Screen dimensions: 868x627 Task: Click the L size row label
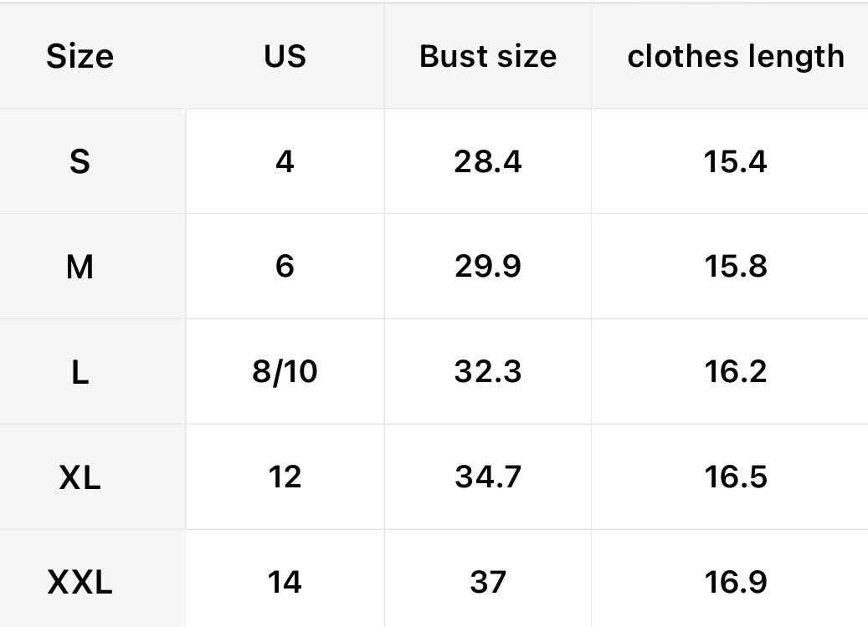pyautogui.click(x=80, y=372)
